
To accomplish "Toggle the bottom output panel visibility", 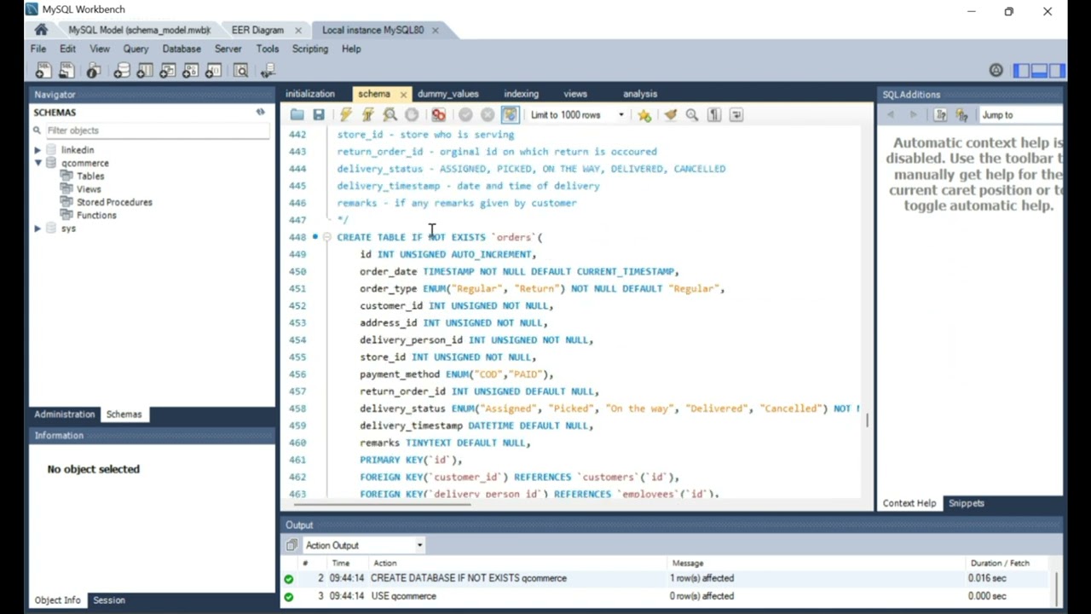I will [x=1039, y=71].
